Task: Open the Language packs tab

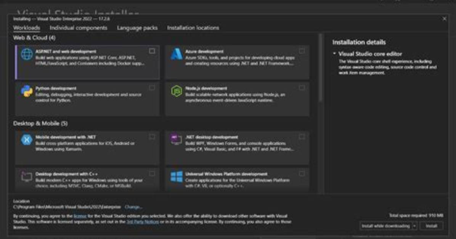Action: pos(137,28)
